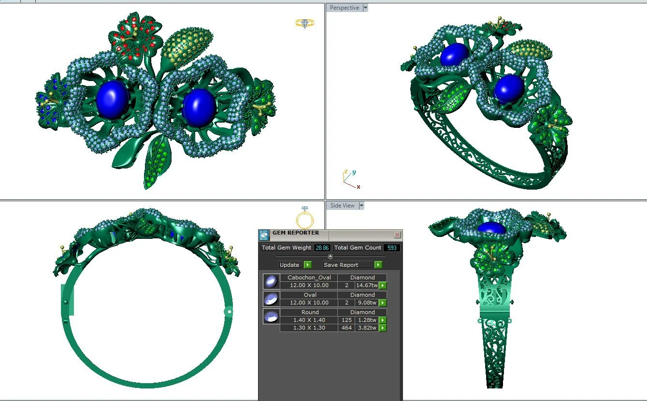Click the ring front-view icon in bottom-left viewport
Viewport: 647px width, 401px height.
click(x=305, y=217)
